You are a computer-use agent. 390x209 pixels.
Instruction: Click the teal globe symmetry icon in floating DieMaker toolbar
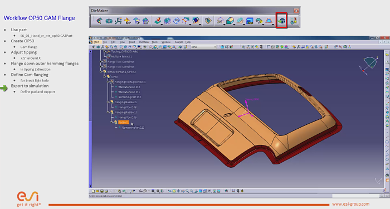pyautogui.click(x=109, y=21)
